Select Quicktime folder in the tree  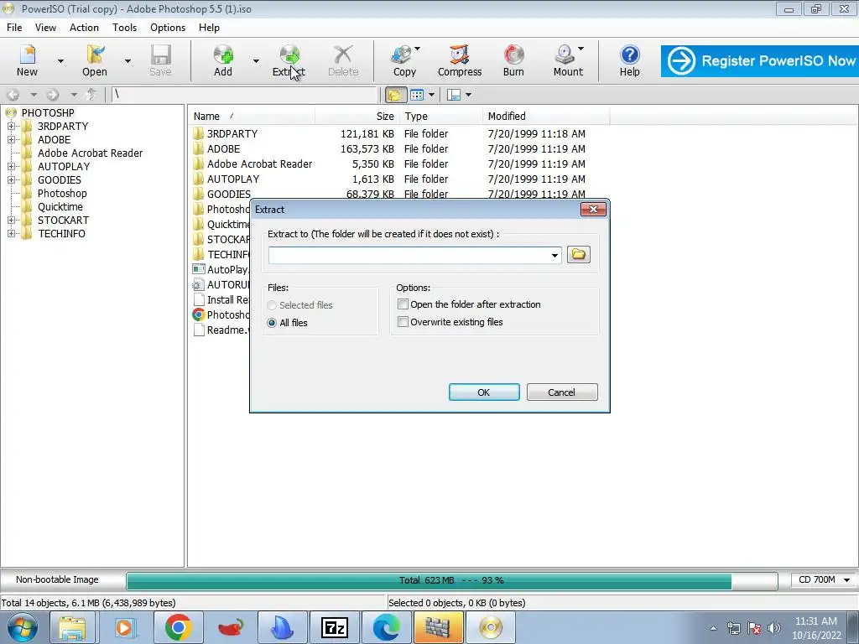[x=60, y=207]
